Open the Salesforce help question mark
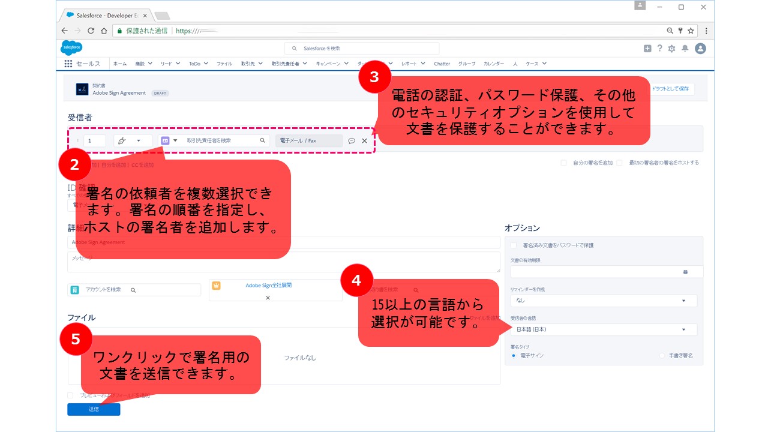This screenshot has width=768, height=432. point(659,49)
